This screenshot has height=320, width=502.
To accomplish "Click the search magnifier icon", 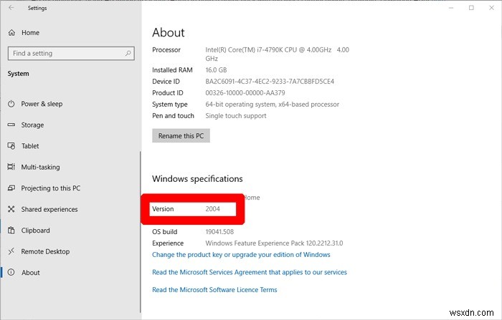I will (128, 53).
